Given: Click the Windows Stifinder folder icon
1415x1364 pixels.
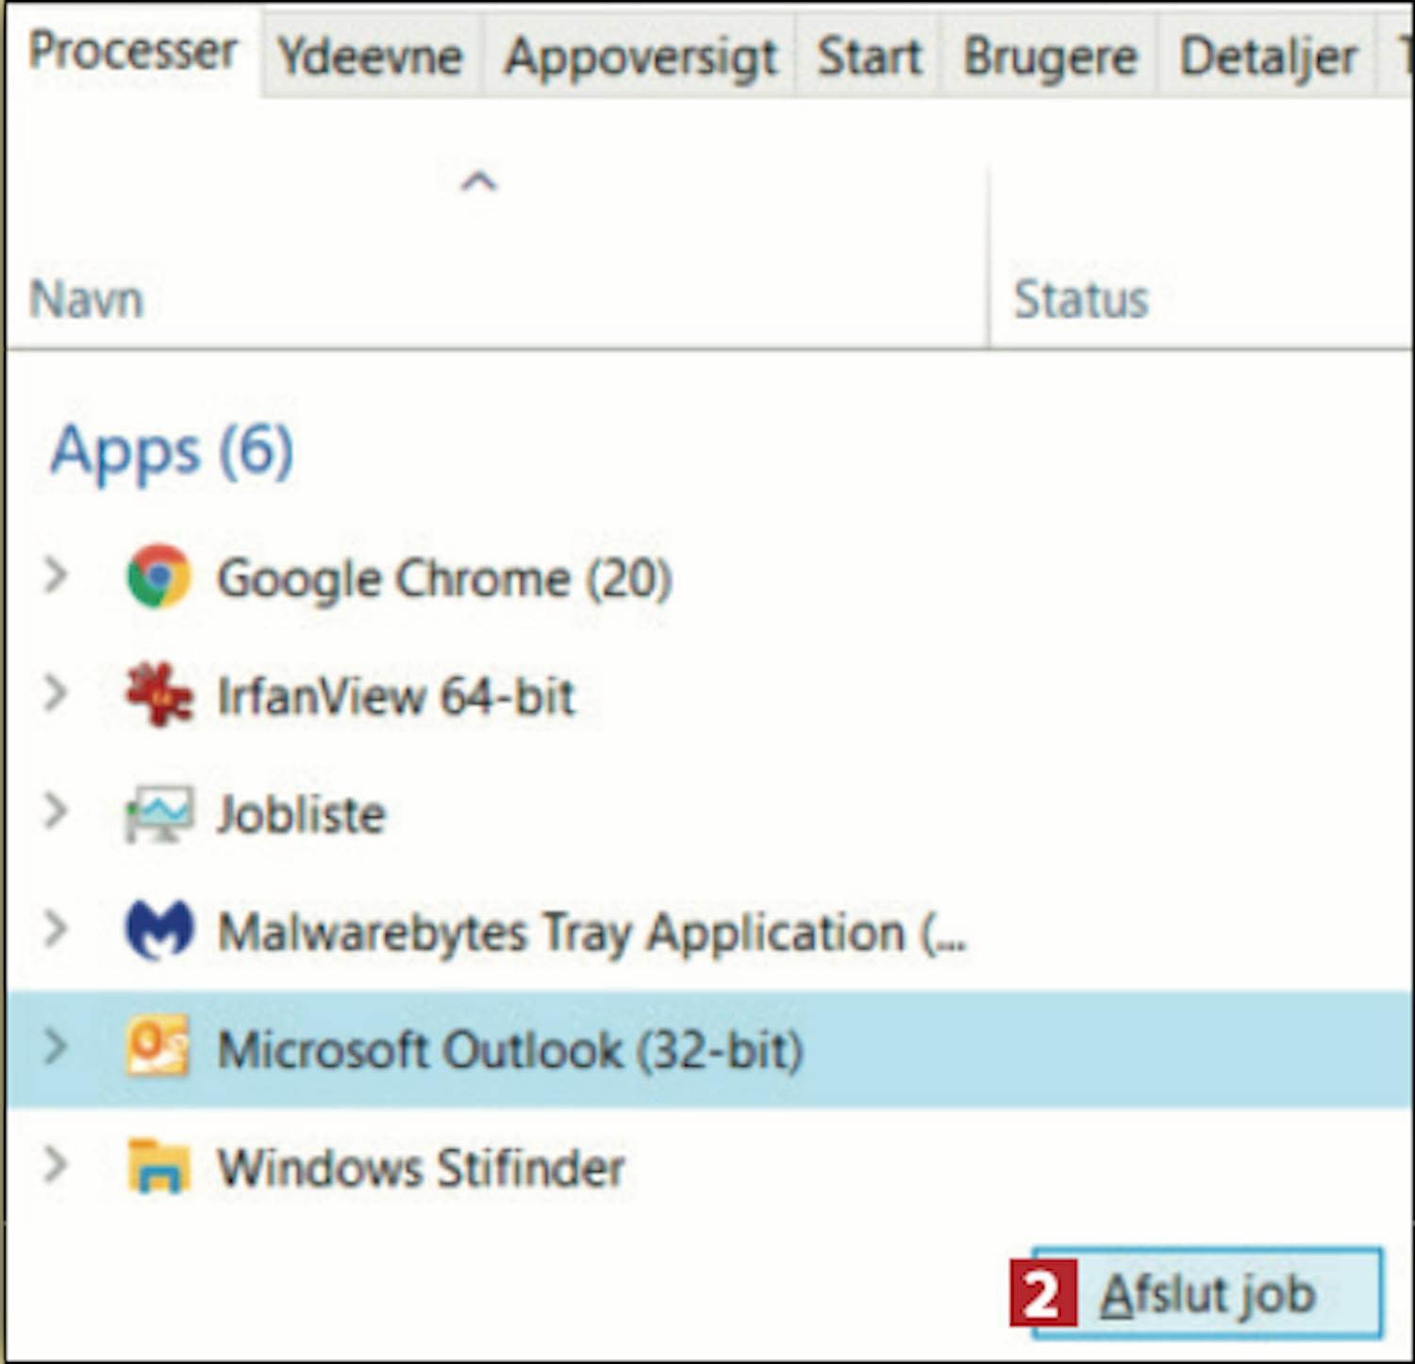Looking at the screenshot, I should point(158,1166).
